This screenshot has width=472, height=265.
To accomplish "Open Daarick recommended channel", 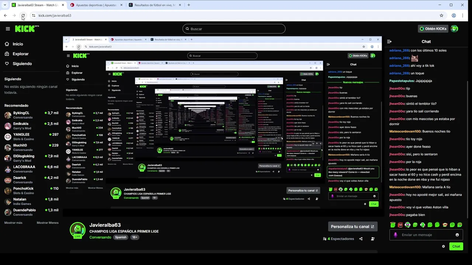I will [31, 180].
